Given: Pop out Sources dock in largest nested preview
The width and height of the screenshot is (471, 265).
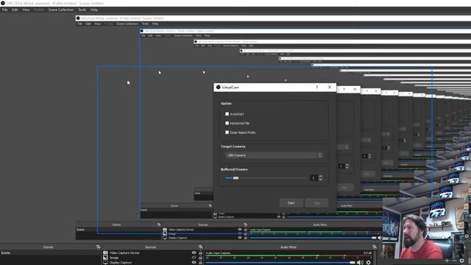Looking at the screenshot, I should tap(245, 225).
